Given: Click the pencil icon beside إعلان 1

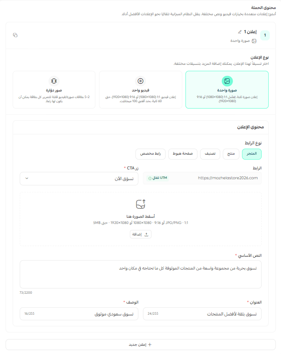Looking at the screenshot, I should click(x=240, y=32).
